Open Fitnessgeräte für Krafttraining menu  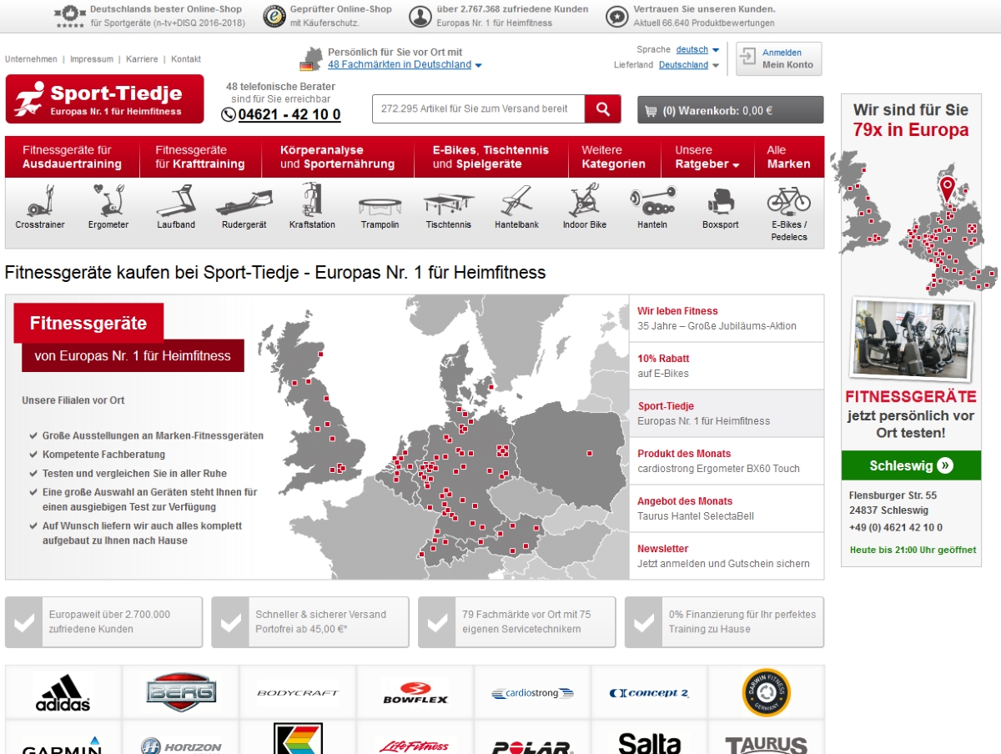tap(200, 157)
